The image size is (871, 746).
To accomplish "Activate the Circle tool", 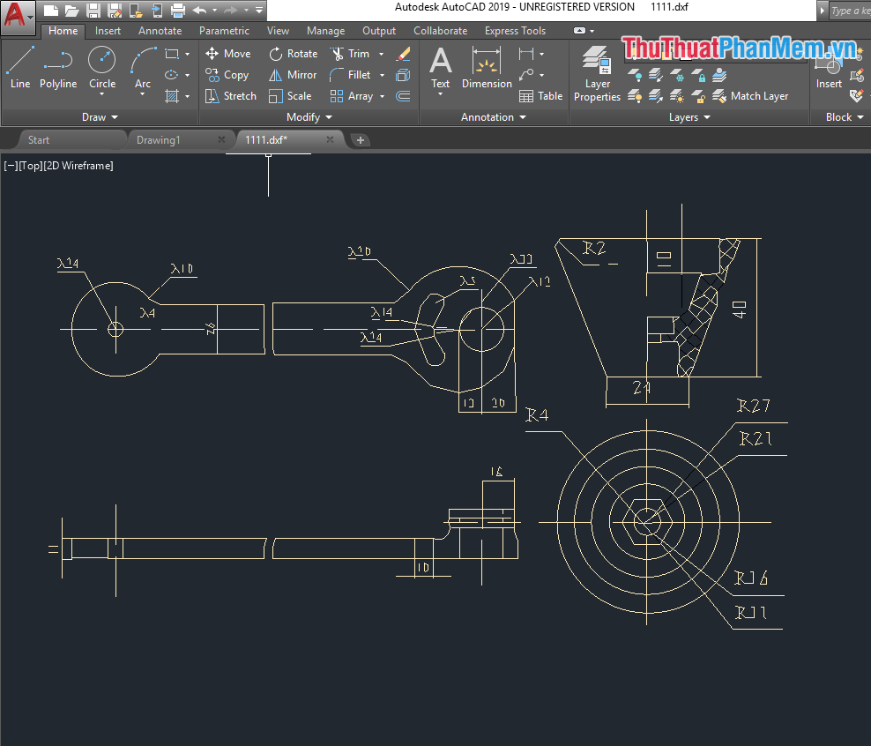I will 101,62.
